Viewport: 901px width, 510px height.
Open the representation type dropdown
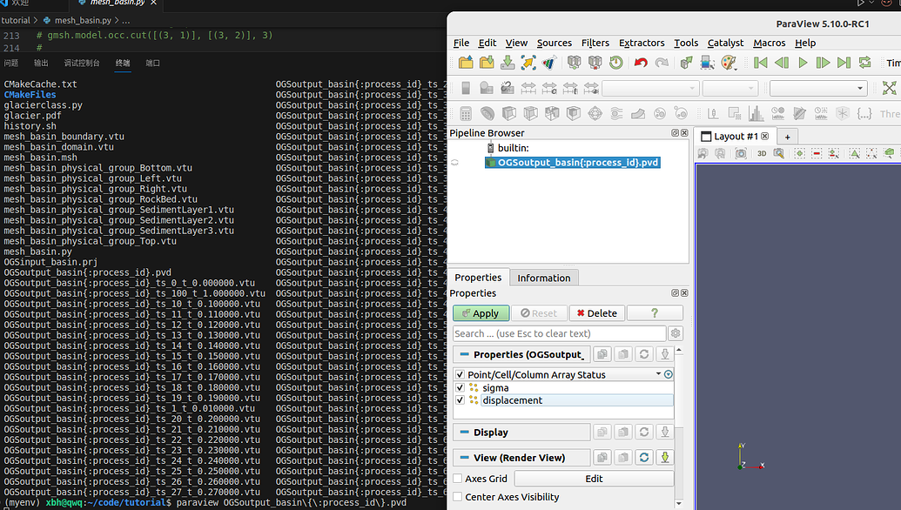click(818, 88)
